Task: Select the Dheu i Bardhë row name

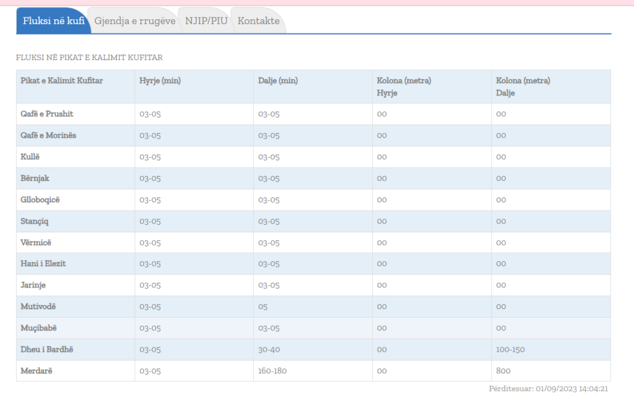Action: 47,349
